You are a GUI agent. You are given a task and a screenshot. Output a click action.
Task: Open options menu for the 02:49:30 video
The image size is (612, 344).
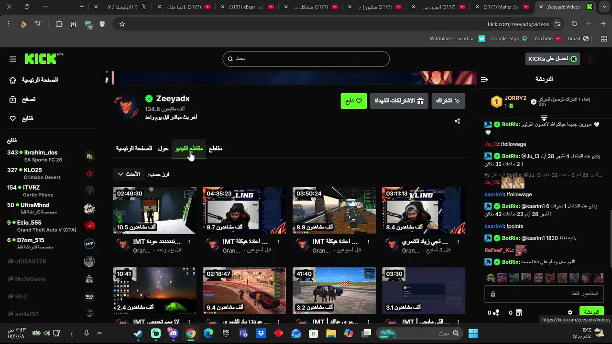tap(189, 242)
